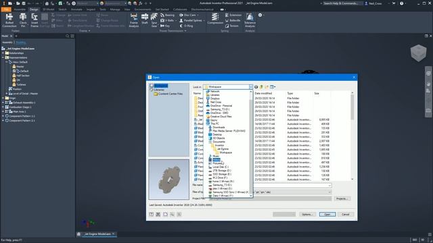Click the Disc Cam tool
The width and height of the screenshot is (433, 243).
point(188,15)
